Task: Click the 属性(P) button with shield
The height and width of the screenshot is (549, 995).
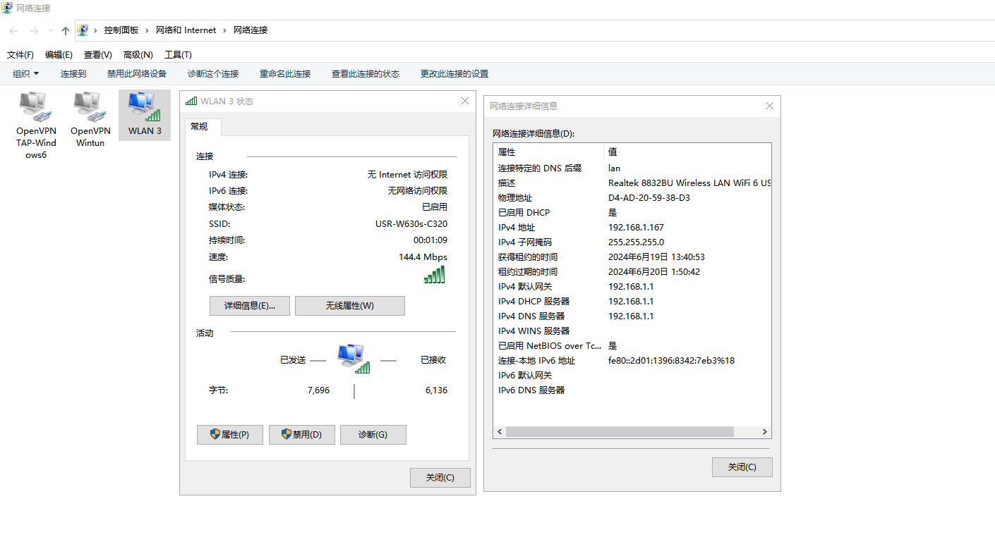Action: (230, 435)
